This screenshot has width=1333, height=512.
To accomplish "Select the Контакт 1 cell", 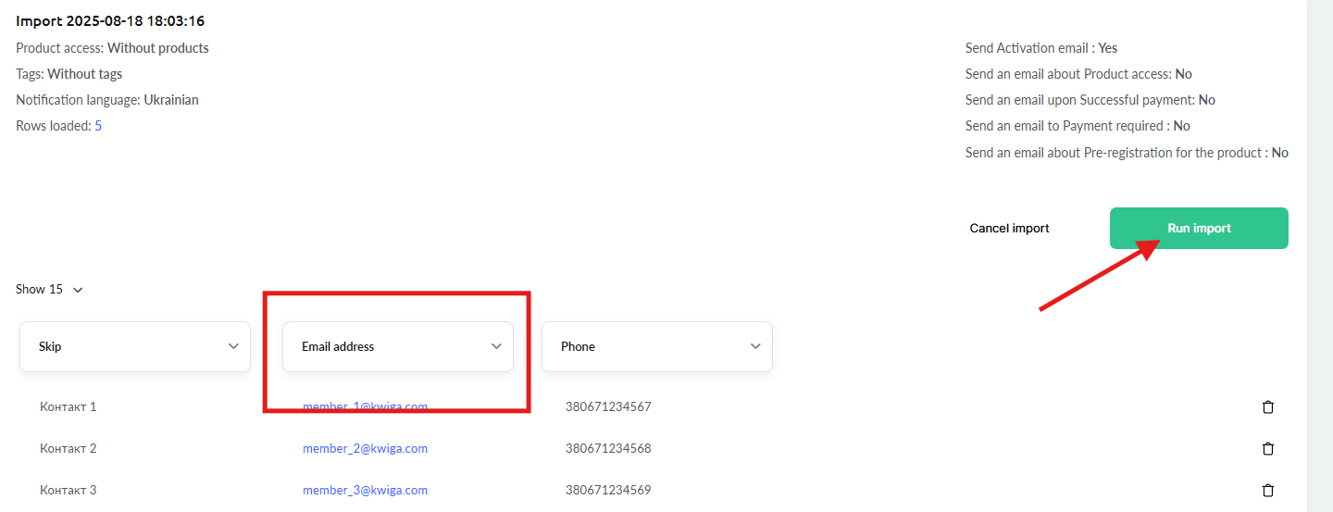I will [69, 406].
